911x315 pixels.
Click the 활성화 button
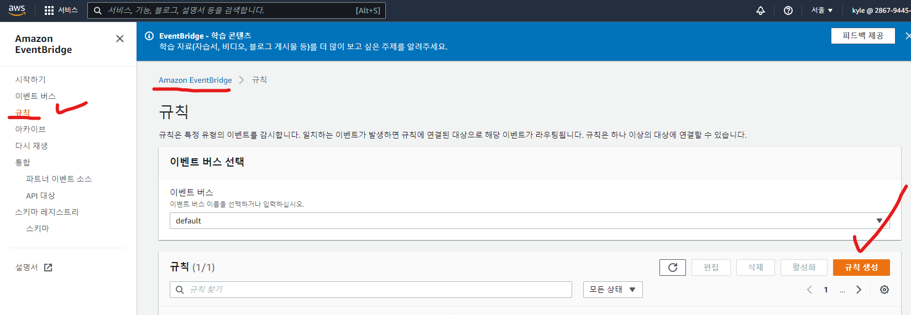[804, 268]
